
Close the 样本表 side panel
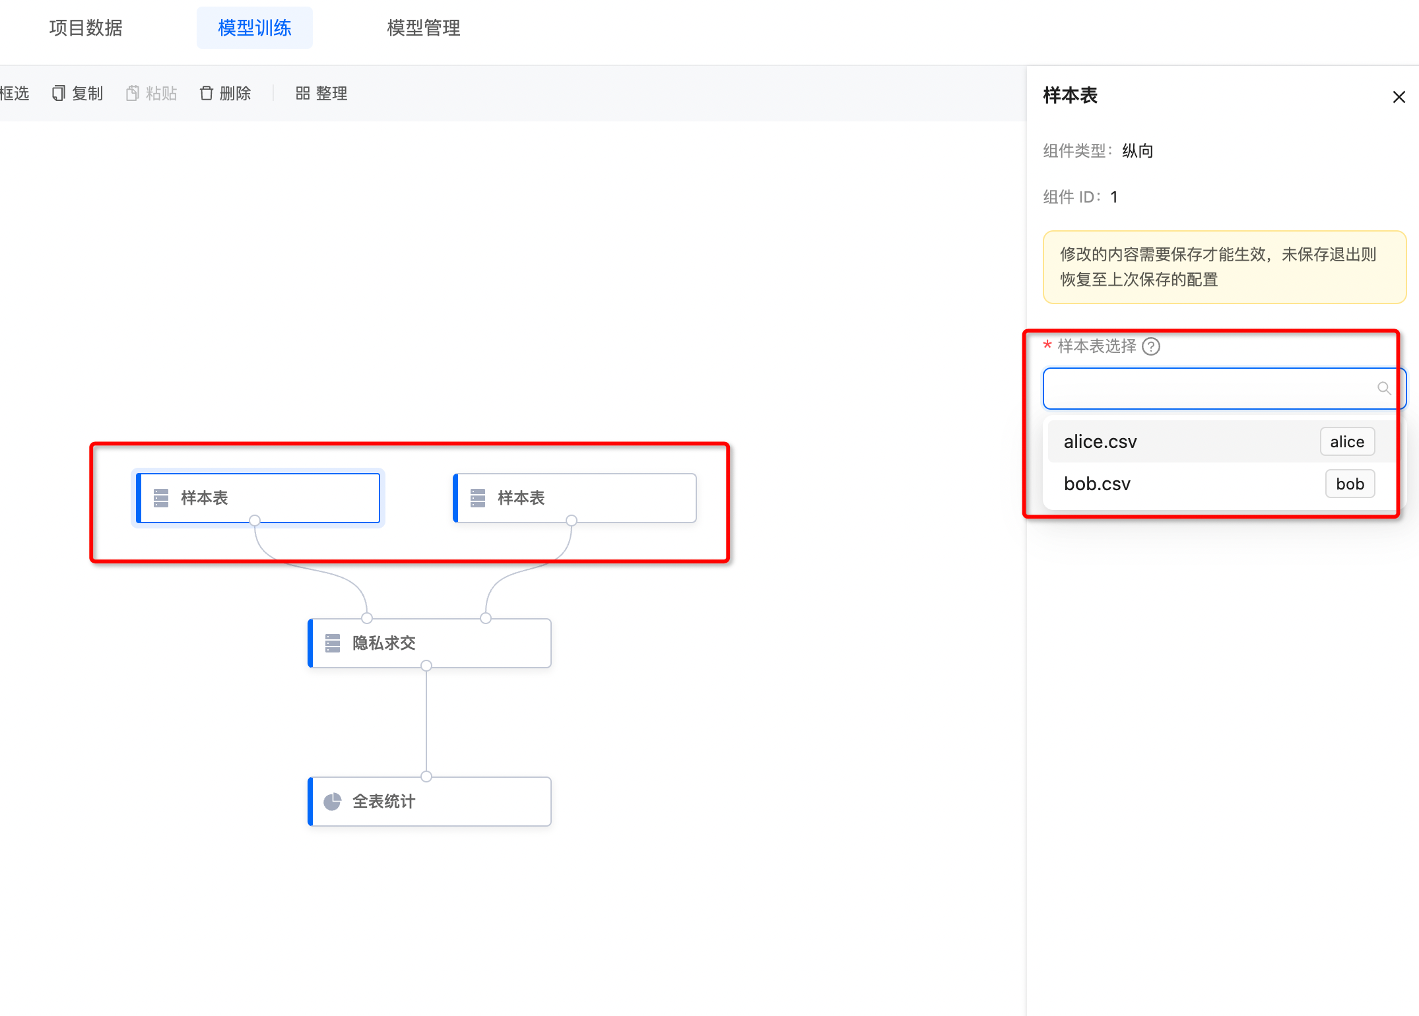[1399, 97]
